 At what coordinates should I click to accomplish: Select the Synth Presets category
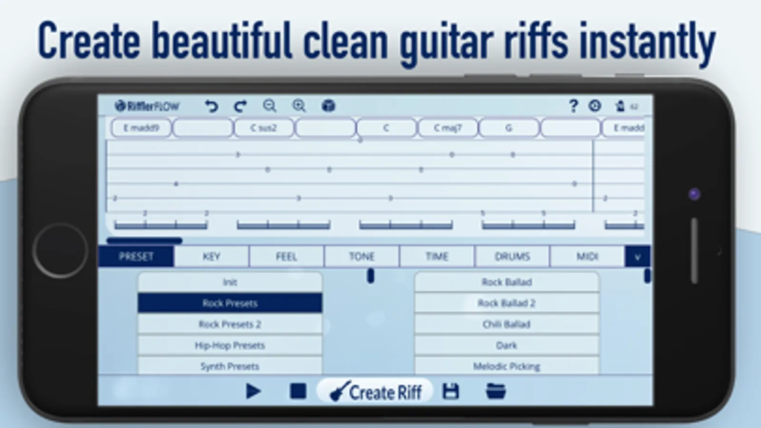(230, 366)
